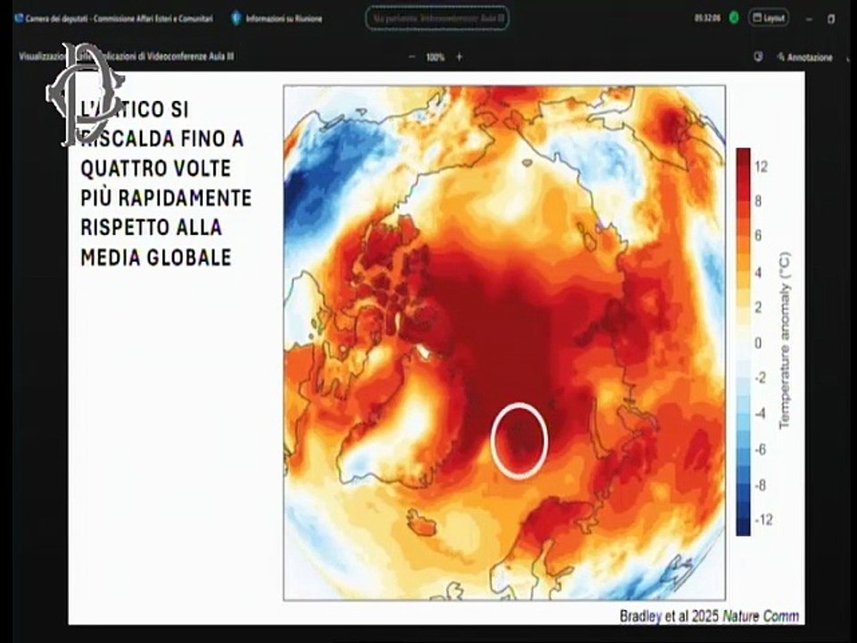Click the icon left of Annotazione
Viewport: 857px width, 643px height.
click(x=758, y=57)
